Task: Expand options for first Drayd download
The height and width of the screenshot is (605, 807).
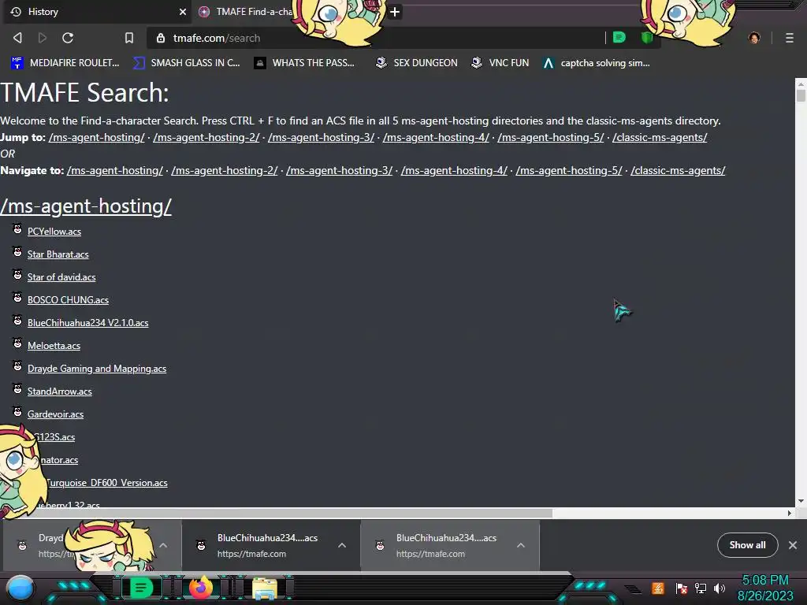Action: (163, 545)
